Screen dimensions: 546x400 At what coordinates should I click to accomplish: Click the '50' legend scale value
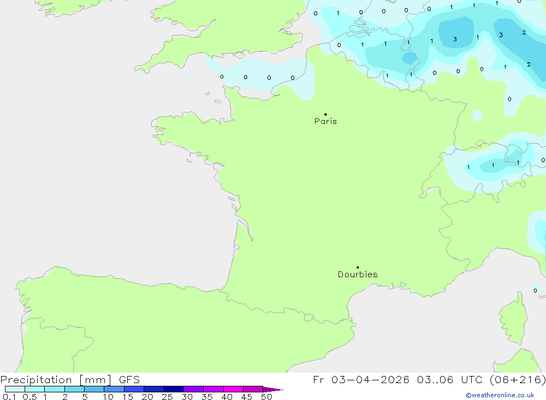tap(267, 397)
